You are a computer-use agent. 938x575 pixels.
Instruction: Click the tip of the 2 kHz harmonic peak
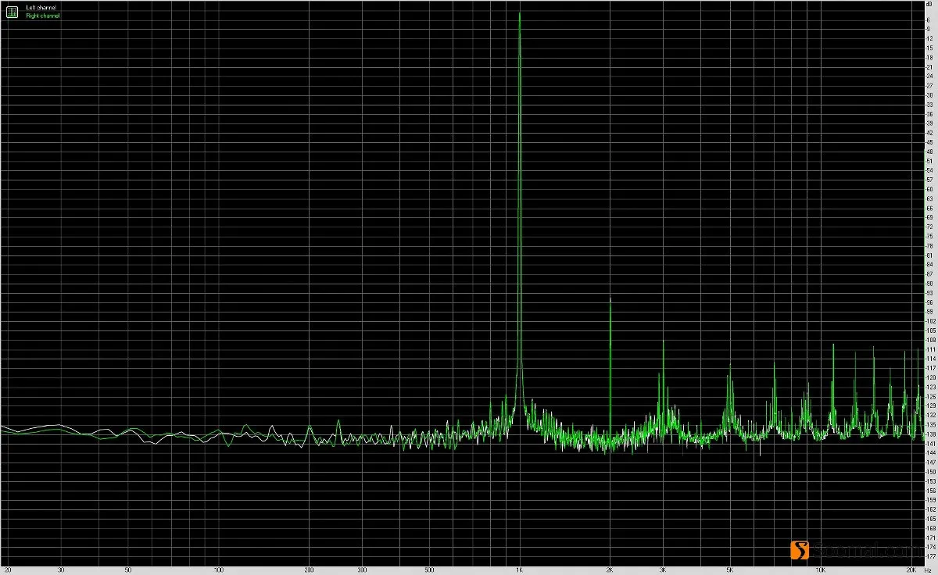point(610,299)
